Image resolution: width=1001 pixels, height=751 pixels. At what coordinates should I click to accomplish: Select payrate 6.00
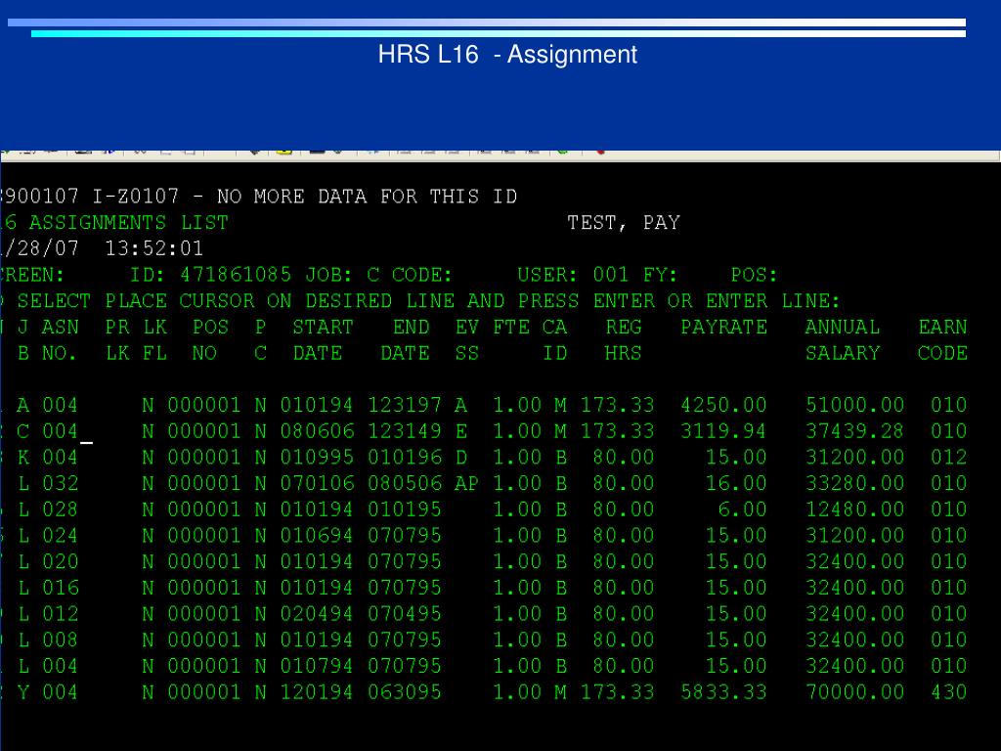(x=742, y=509)
